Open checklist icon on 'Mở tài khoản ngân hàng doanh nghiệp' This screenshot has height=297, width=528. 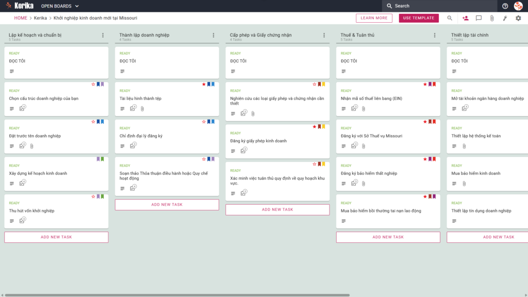(465, 108)
